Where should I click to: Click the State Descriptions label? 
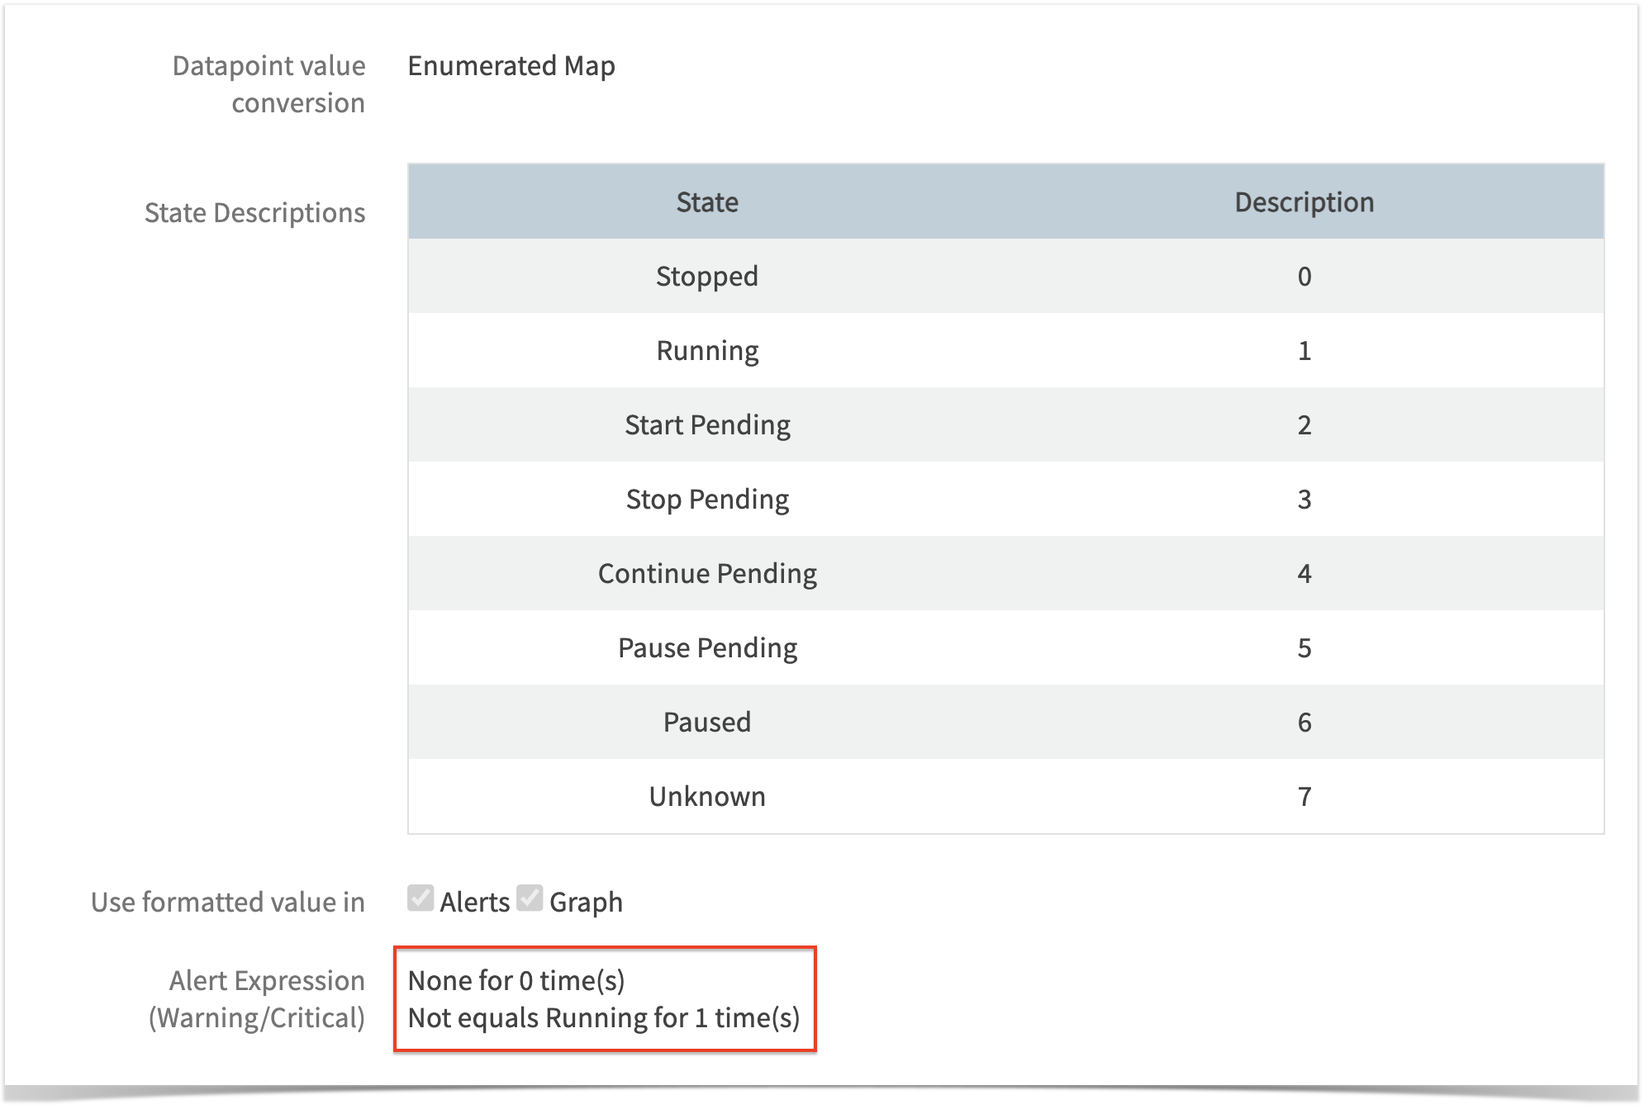point(256,212)
